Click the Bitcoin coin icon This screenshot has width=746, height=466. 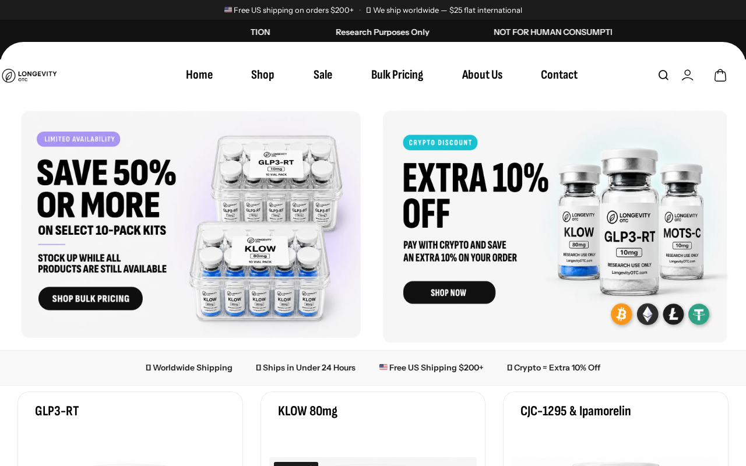[x=621, y=315]
